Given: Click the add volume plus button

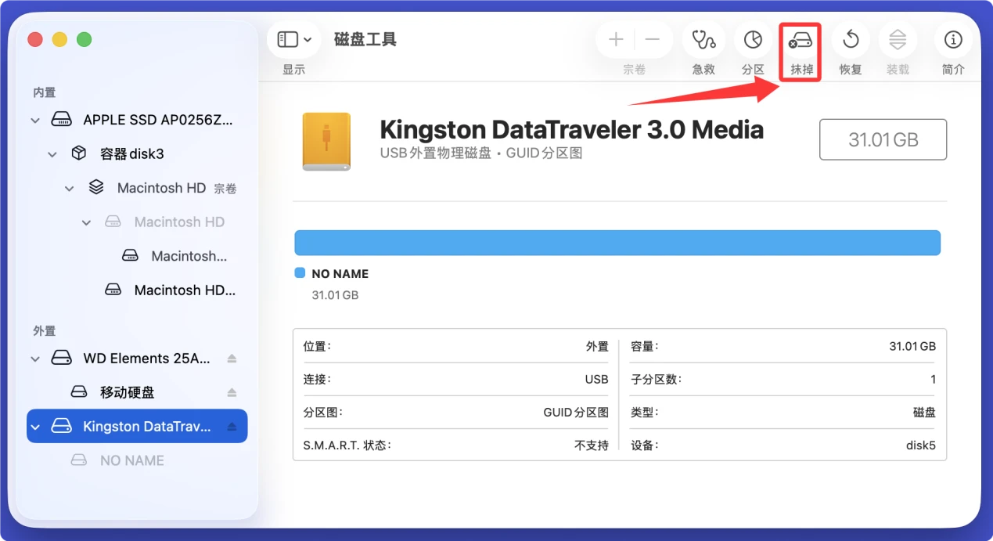Looking at the screenshot, I should click(616, 39).
